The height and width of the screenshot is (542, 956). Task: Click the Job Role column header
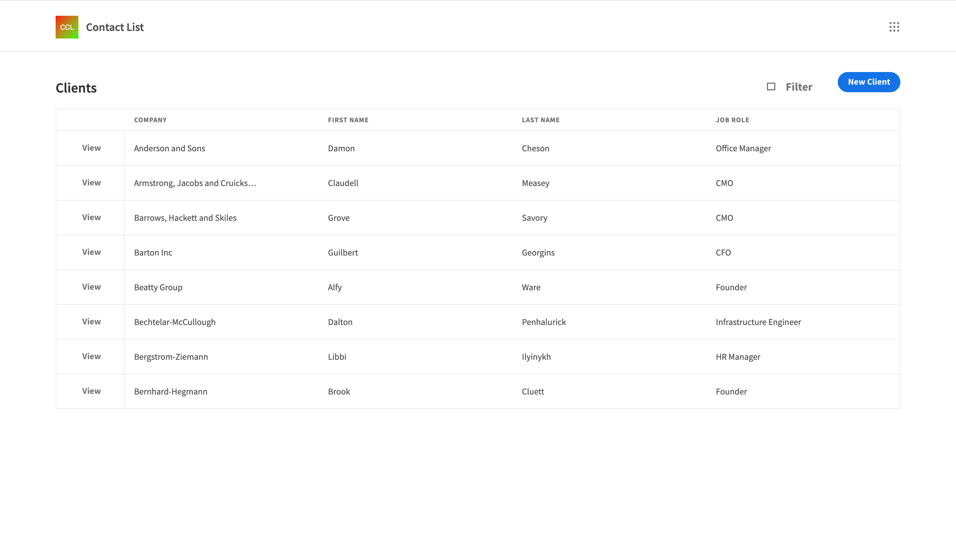pos(732,119)
